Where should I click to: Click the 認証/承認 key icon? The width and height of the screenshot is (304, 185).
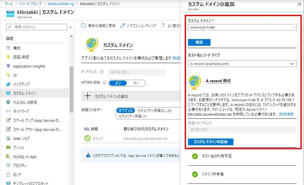pyautogui.click(x=8, y=57)
